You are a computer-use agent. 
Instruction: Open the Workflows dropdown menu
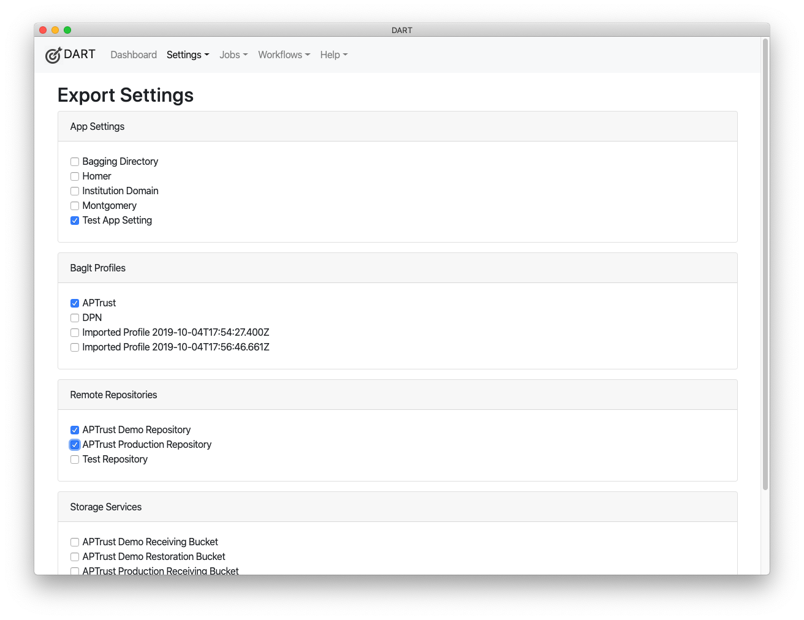[284, 55]
